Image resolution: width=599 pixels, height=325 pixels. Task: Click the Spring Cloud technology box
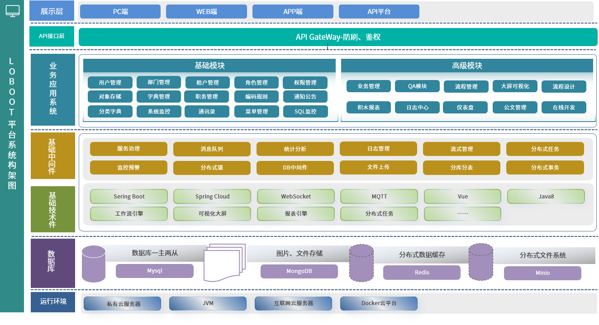[x=212, y=197]
